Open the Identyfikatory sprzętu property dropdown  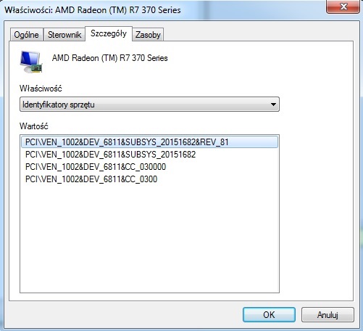149,105
